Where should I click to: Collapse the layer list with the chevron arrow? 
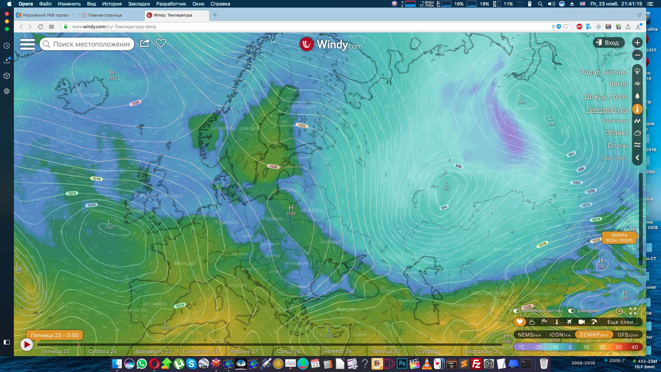pyautogui.click(x=637, y=157)
